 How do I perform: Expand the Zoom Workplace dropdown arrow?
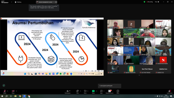(x=11, y=2)
